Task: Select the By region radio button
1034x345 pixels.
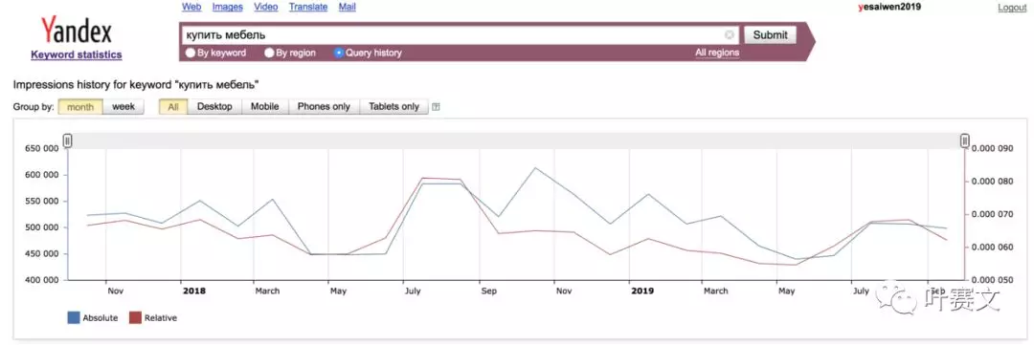Action: (269, 53)
